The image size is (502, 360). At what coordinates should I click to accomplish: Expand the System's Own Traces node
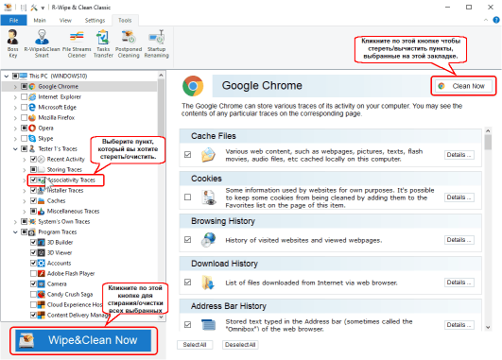pyautogui.click(x=15, y=222)
